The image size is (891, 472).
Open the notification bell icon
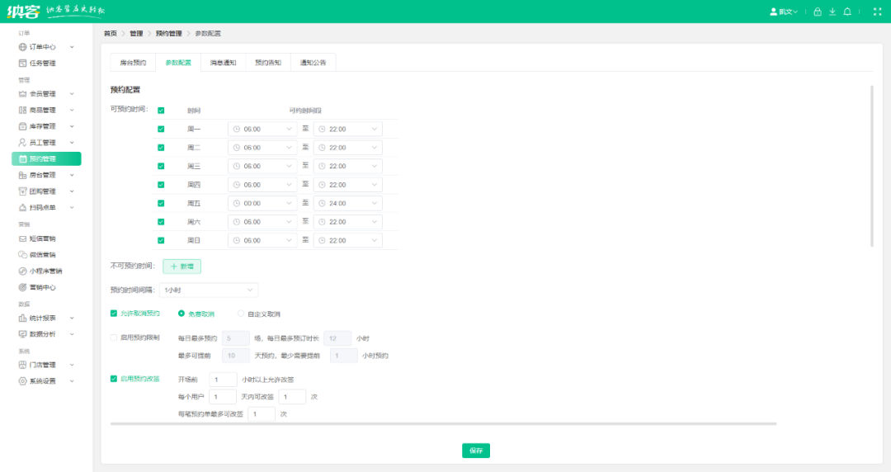point(847,12)
